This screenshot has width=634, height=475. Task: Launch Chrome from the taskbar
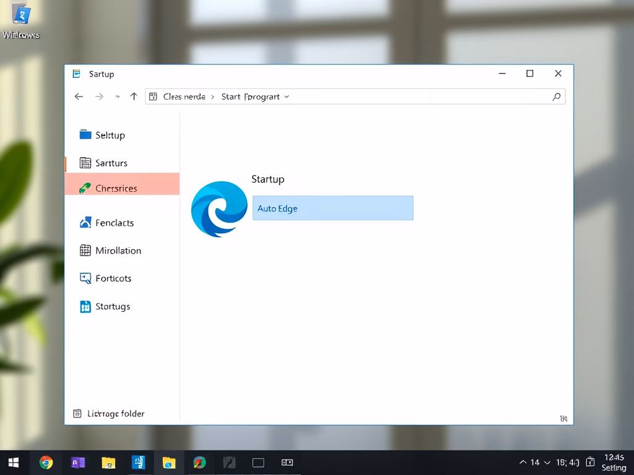(46, 463)
